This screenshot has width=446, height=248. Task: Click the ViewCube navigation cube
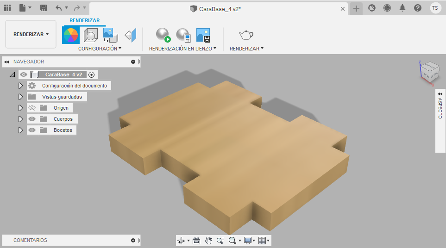click(x=430, y=72)
